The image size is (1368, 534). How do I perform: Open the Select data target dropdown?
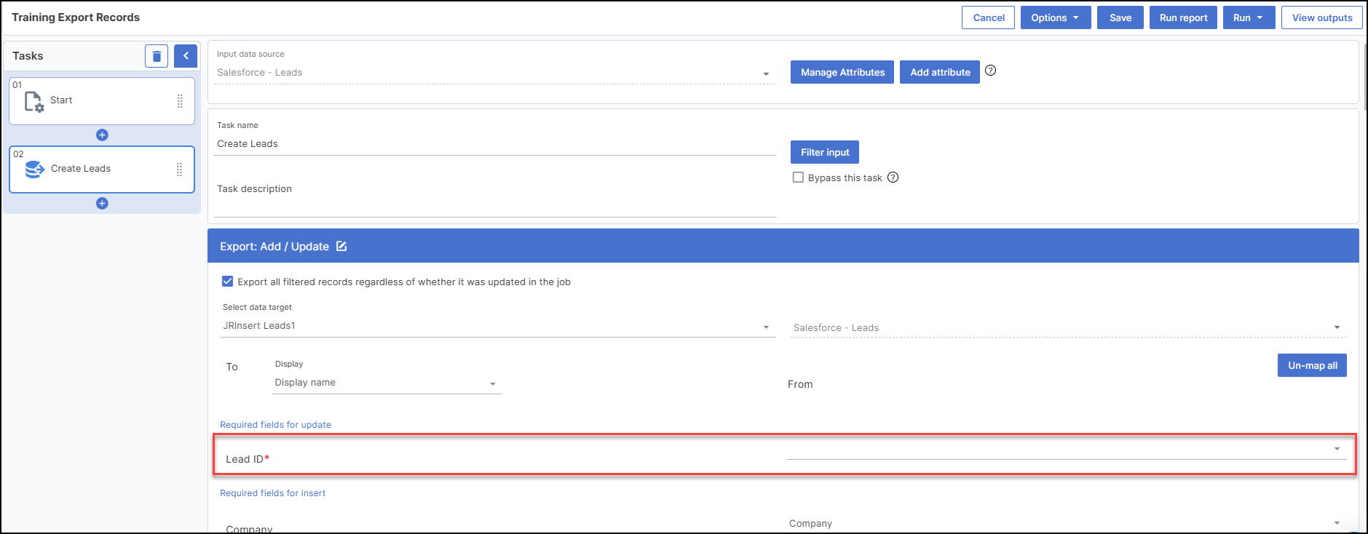495,326
